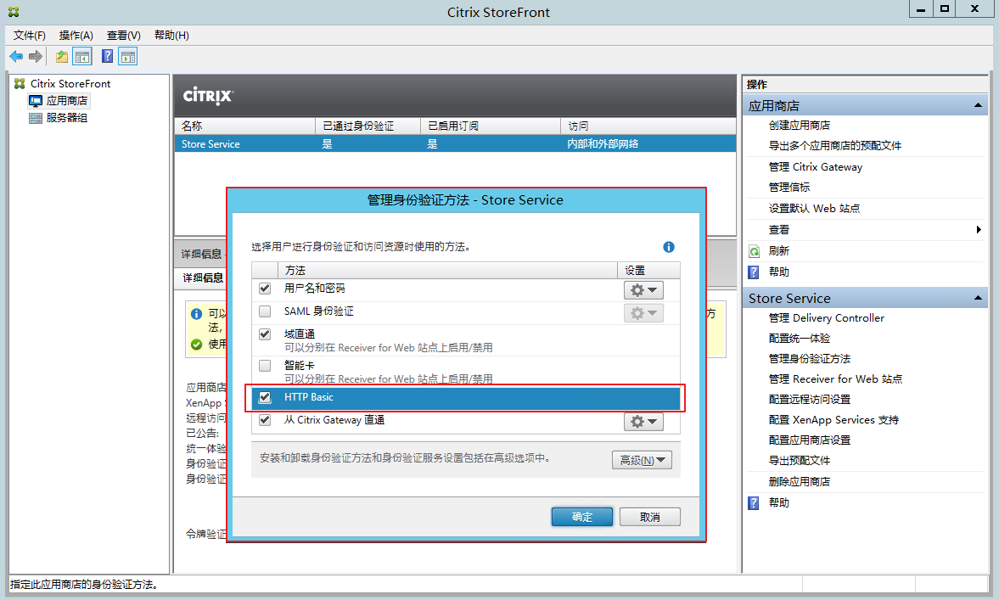Screen dimensions: 999x600
Task: Open settings gear for 用户名和密码
Action: [643, 289]
